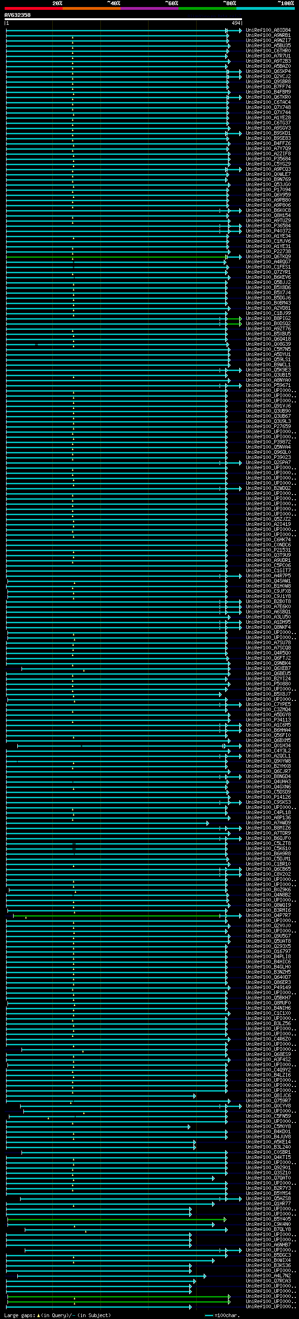Select hit label UniRef100_Q01H34
Viewport: 299px width, 1319px height.
pyautogui.click(x=268, y=745)
